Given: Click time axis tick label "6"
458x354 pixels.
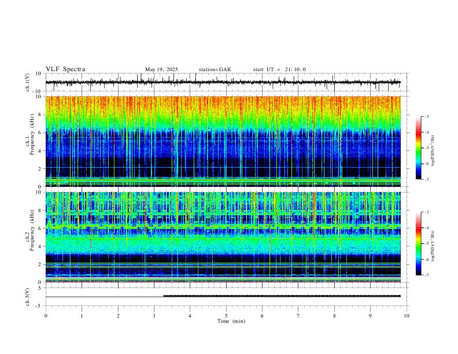Looking at the screenshot, I should tap(263, 316).
